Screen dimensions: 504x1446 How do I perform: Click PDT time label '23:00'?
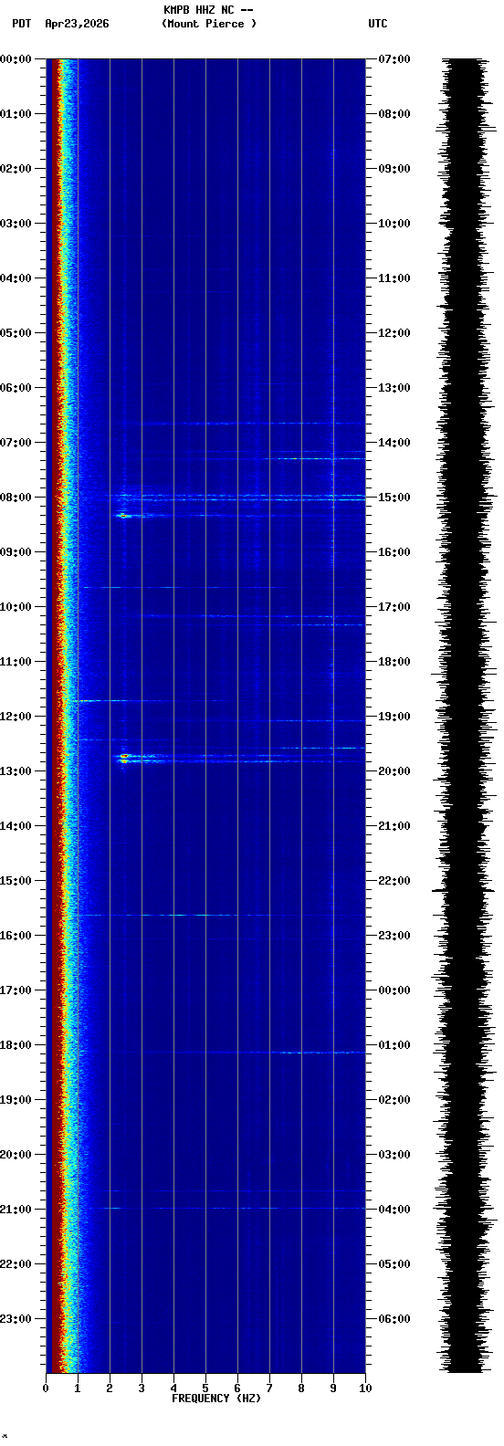pyautogui.click(x=16, y=1319)
